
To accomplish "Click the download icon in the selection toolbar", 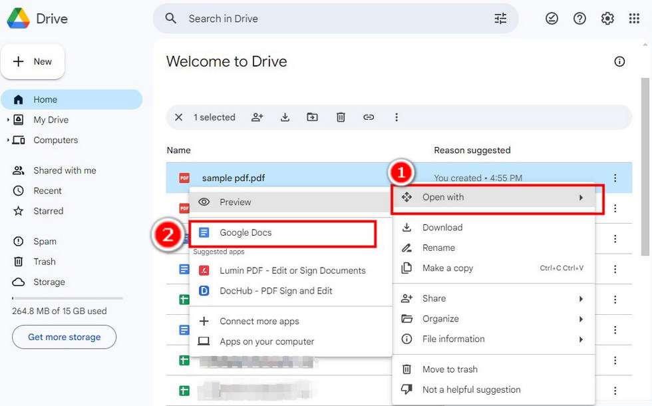I will (285, 117).
